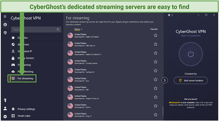Image resolution: width=219 pixels, height=121 pixels.
Task: Open the NoSpy Servers menu item
Action: coord(36,58)
